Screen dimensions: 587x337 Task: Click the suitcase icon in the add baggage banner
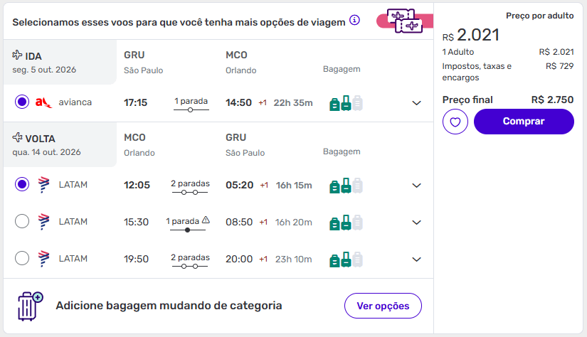pos(29,306)
